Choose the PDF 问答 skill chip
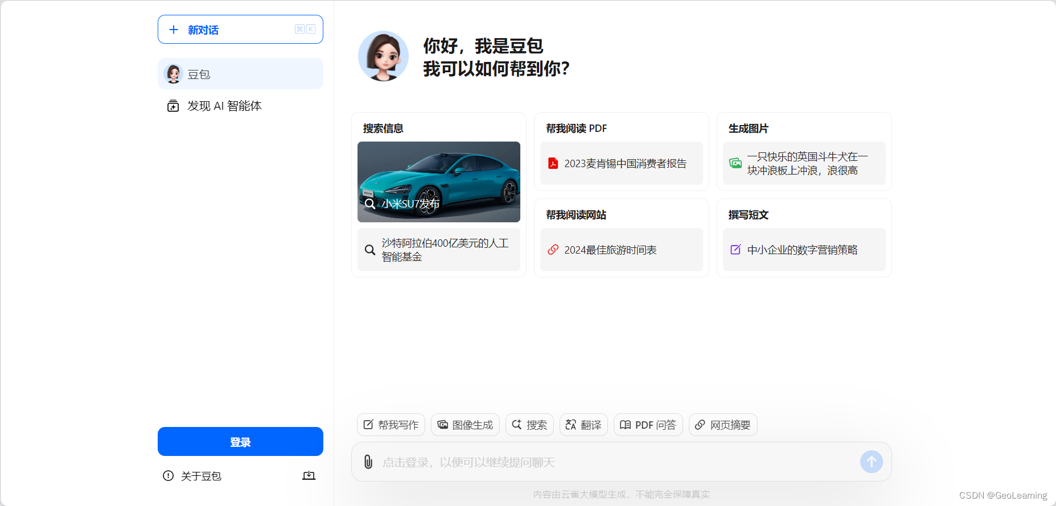 (x=648, y=425)
